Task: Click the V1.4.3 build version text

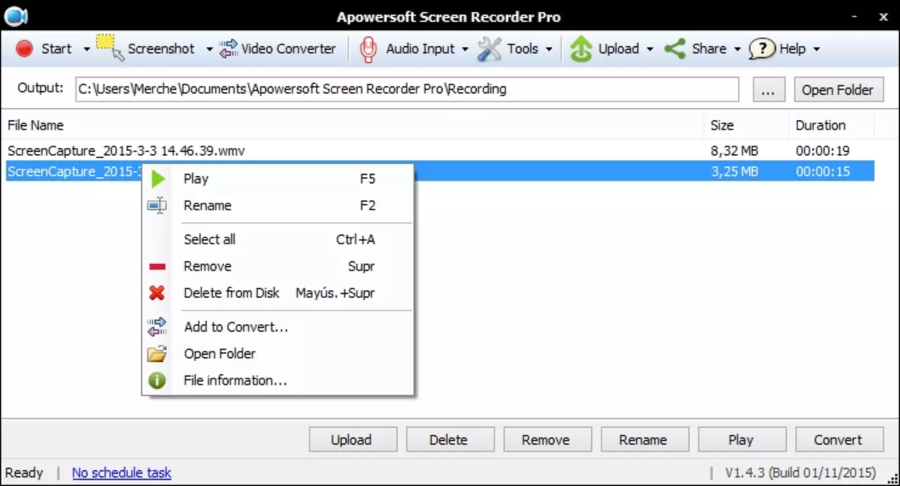Action: (800, 473)
